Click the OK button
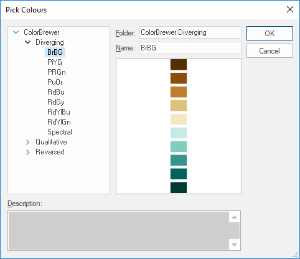 pos(270,33)
